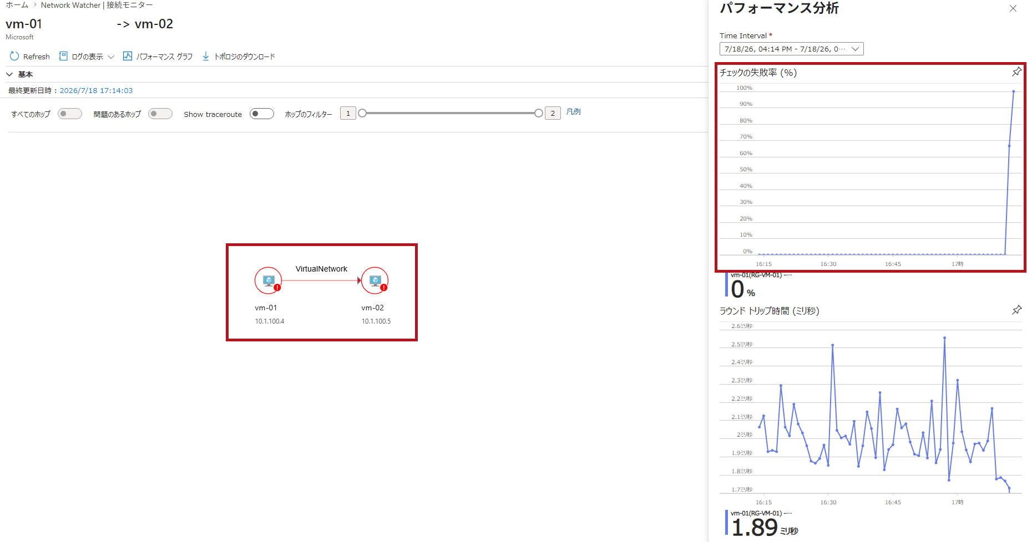
Task: Click the vm-01(RG-VM-01) legend under failure chart
Action: [x=761, y=275]
